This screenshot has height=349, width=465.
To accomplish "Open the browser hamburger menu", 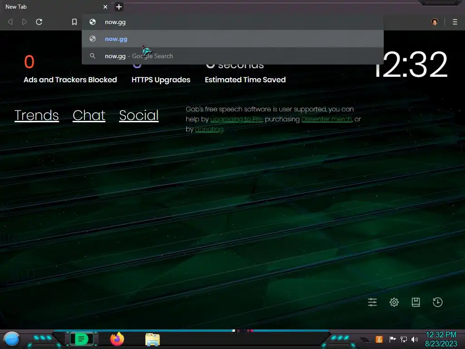I will coord(455,22).
